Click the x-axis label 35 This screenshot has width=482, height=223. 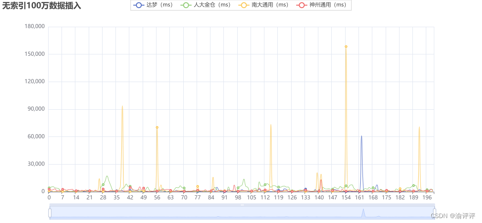pyautogui.click(x=116, y=198)
